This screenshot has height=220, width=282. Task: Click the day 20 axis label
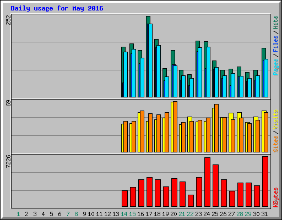coord(173,214)
